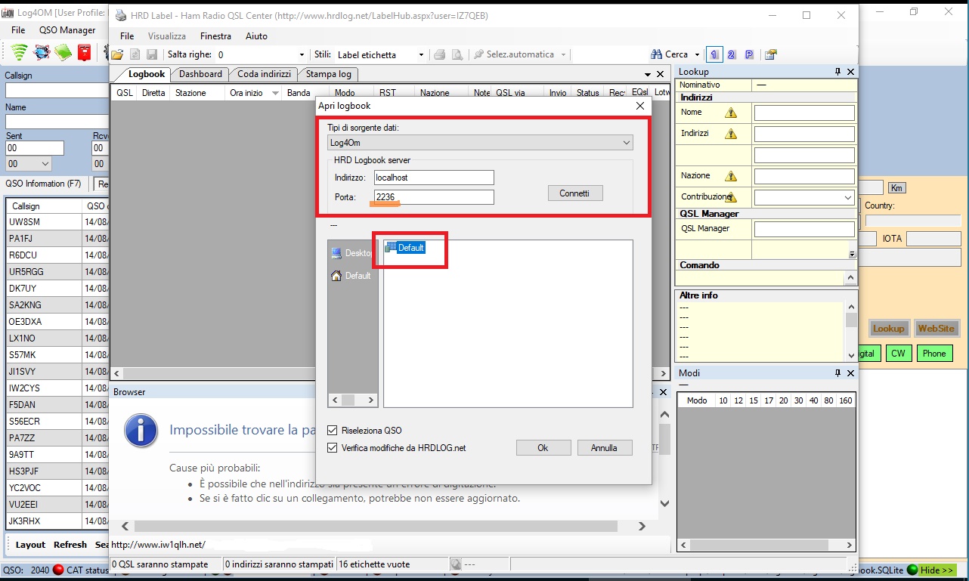Viewport: 969px width, 581px height.
Task: Click the warning icon next to Nazione
Action: click(731, 176)
